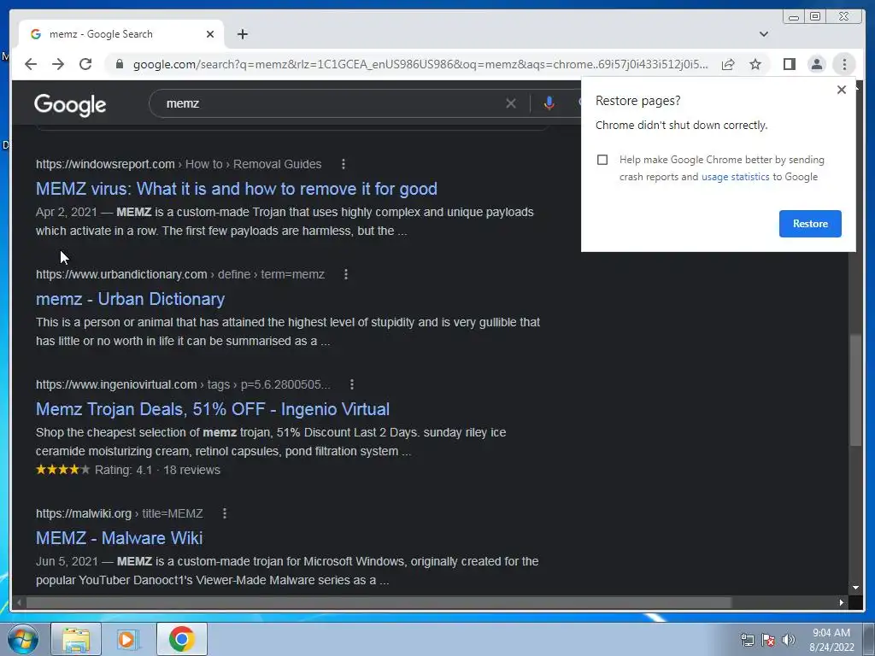Open options for malwiki.org result
Image resolution: width=875 pixels, height=656 pixels.
225,513
